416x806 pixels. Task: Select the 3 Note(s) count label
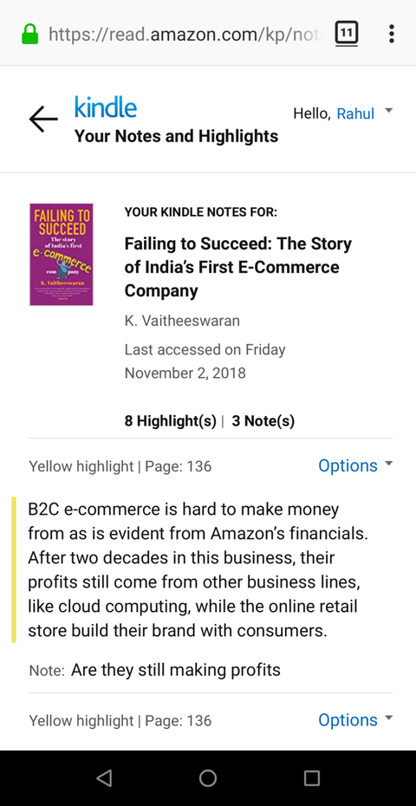(x=263, y=421)
